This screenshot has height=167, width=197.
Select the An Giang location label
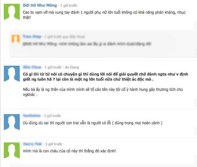pyautogui.click(x=72, y=67)
